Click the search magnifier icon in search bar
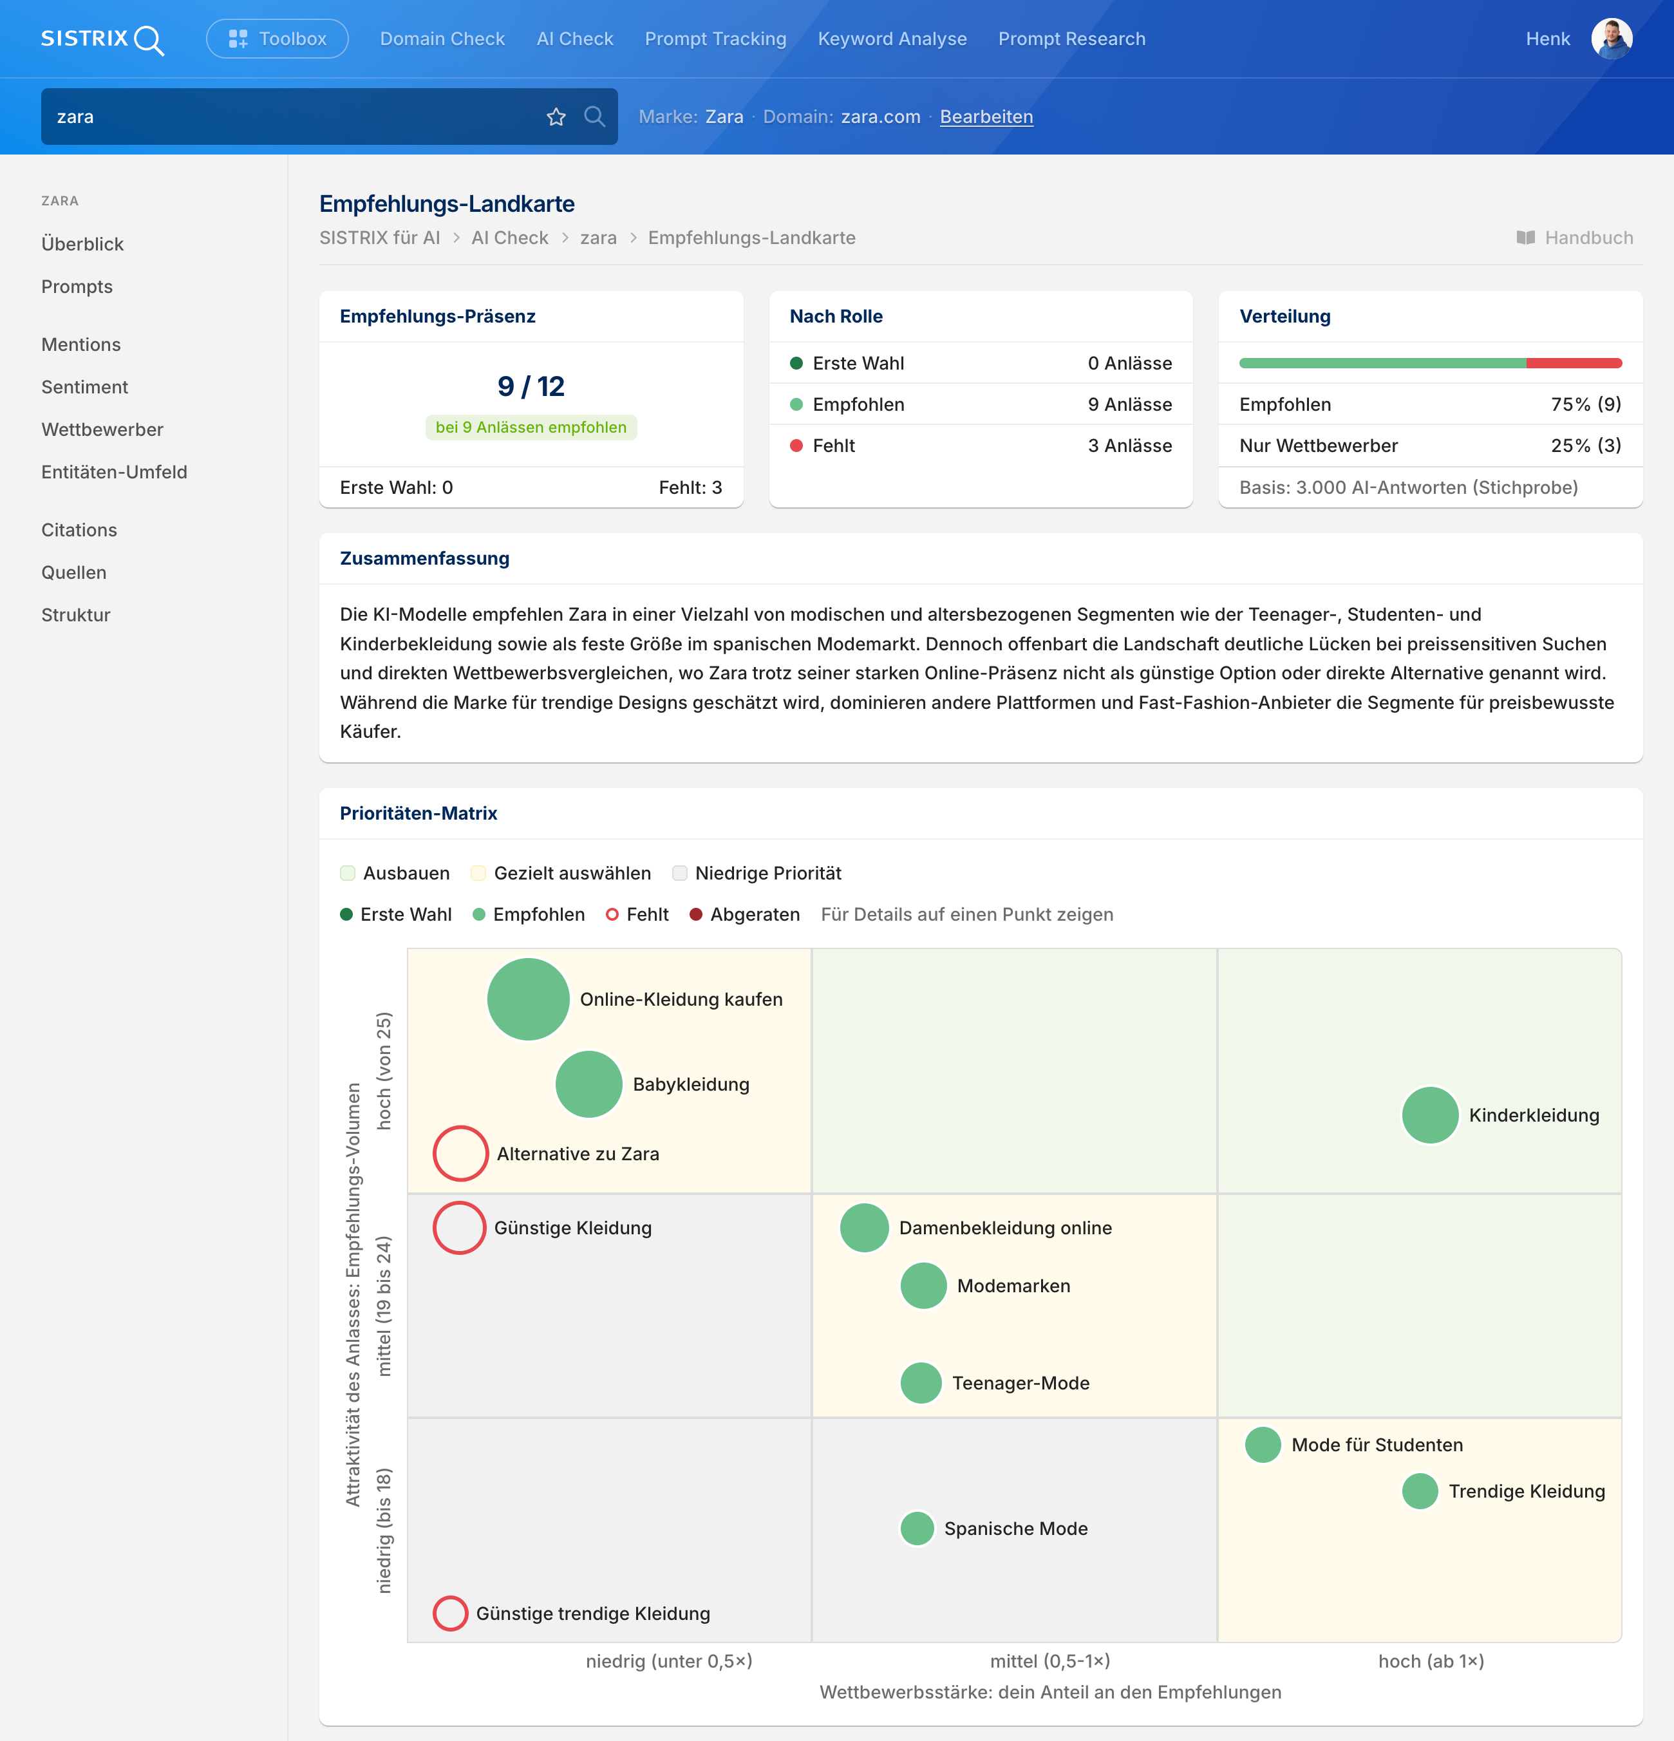Screen dimensions: 1674x1741 pos(594,117)
